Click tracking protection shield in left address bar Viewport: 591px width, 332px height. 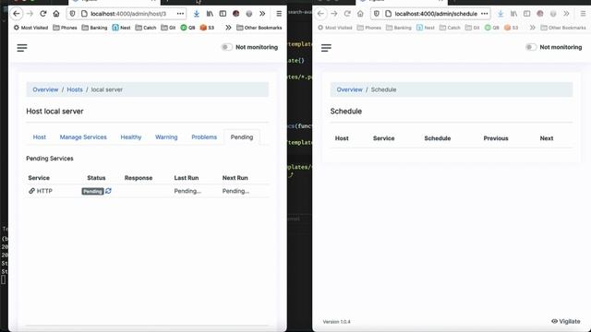click(72, 14)
